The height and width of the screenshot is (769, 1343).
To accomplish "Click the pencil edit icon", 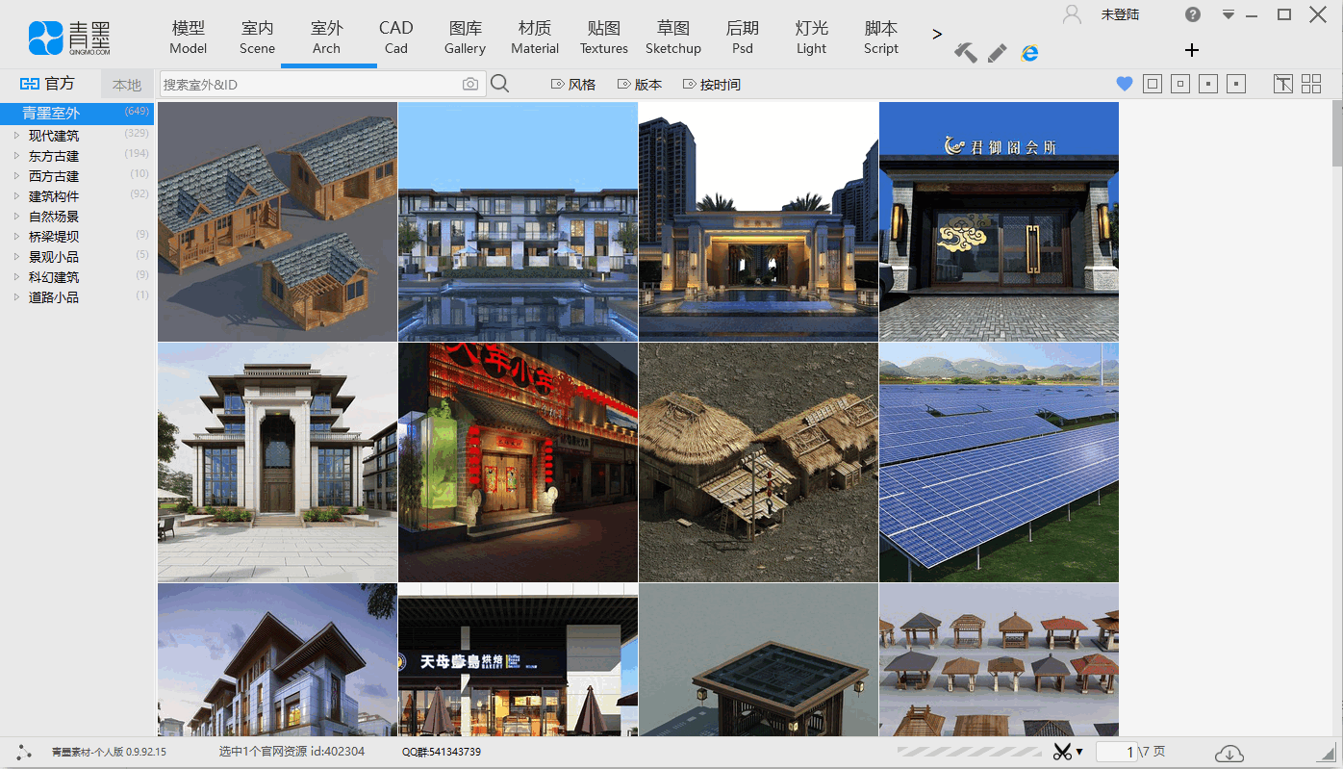I will [x=998, y=53].
